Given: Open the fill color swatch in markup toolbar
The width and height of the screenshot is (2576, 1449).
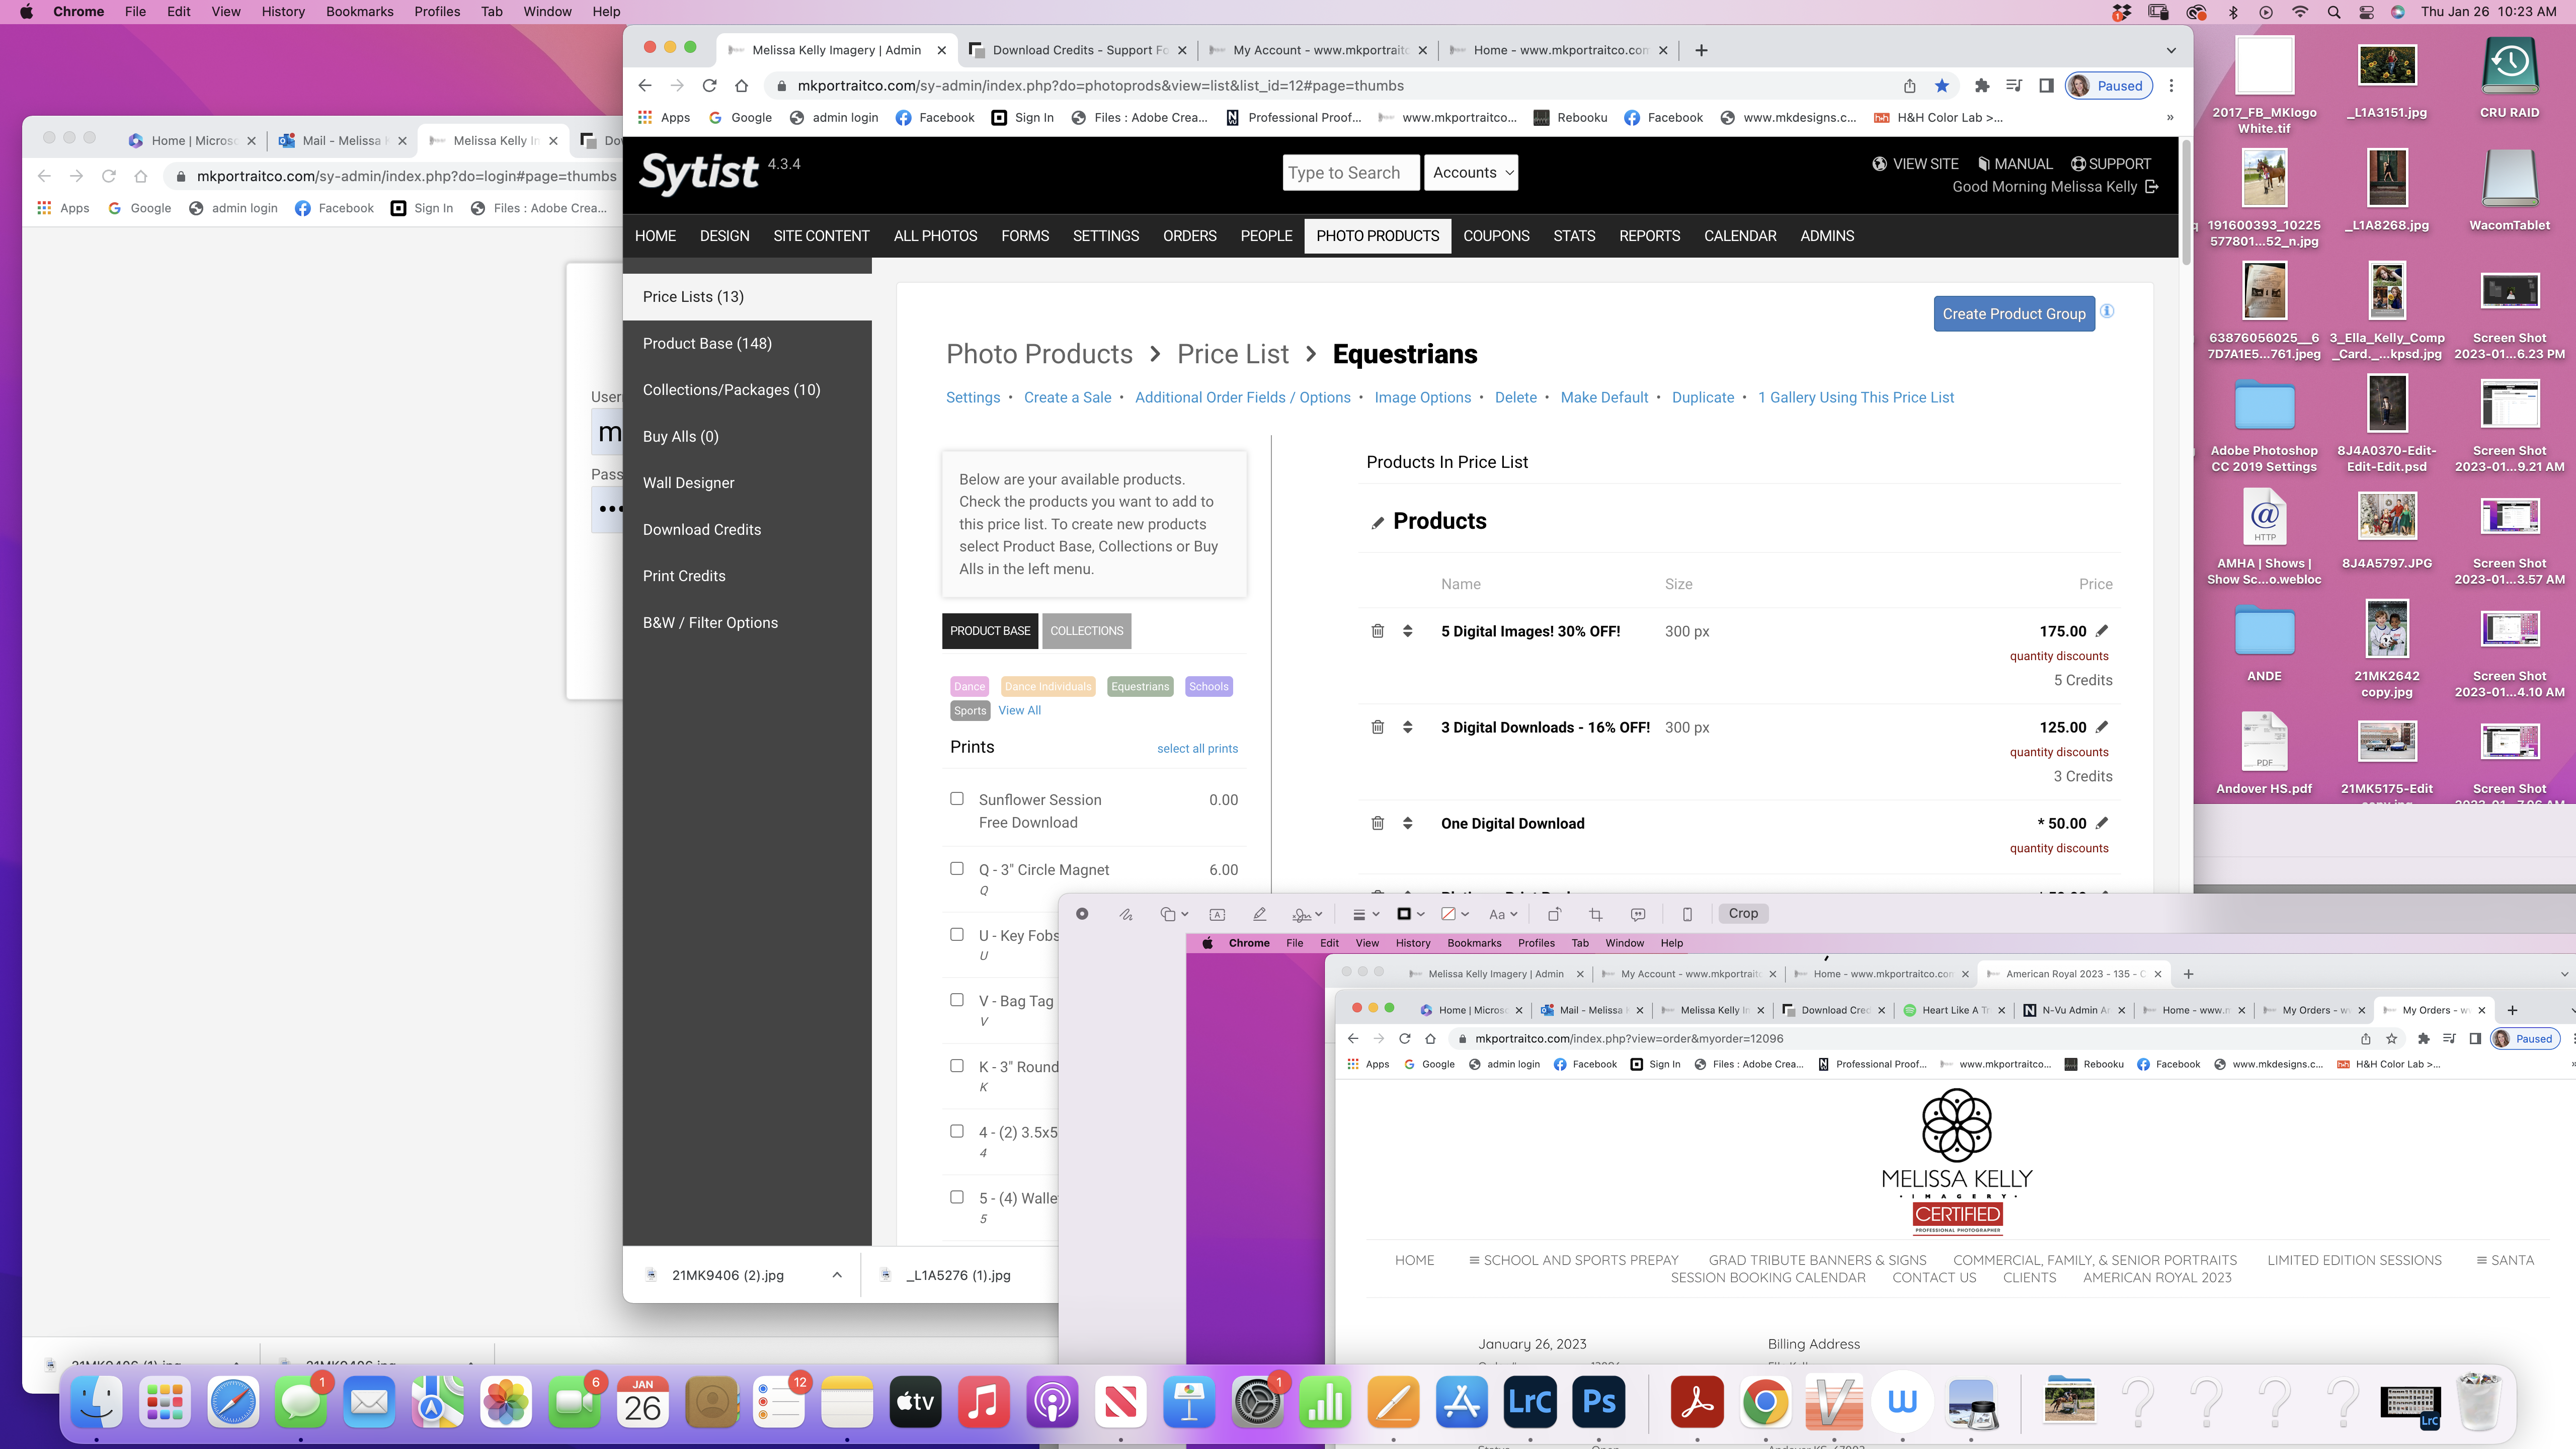Looking at the screenshot, I should 1454,914.
